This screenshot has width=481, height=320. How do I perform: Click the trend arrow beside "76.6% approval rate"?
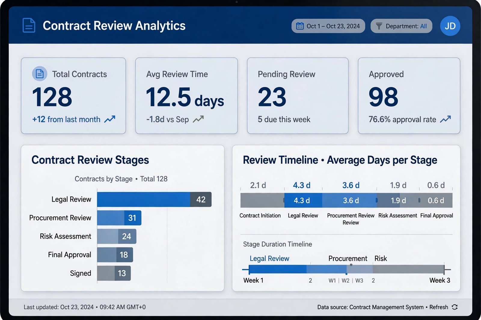tap(446, 119)
